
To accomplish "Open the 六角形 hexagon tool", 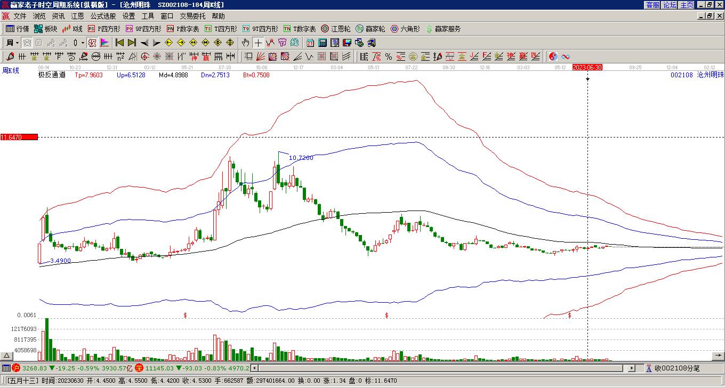I will tap(405, 29).
